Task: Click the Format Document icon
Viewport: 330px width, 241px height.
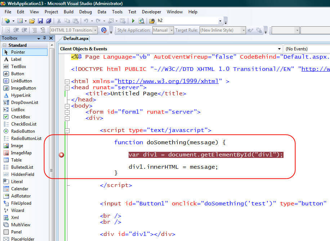Action: (x=8, y=30)
